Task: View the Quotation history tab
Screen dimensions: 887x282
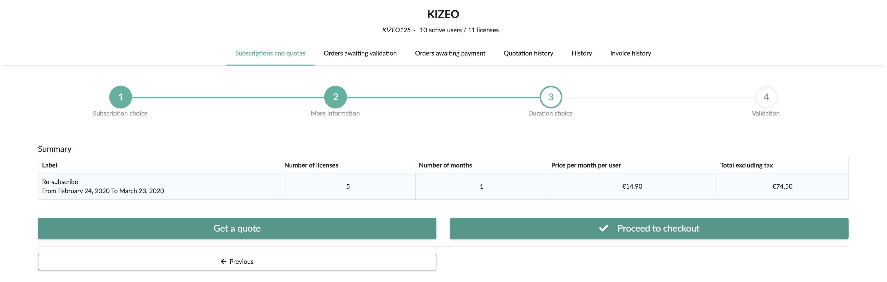Action: tap(528, 53)
